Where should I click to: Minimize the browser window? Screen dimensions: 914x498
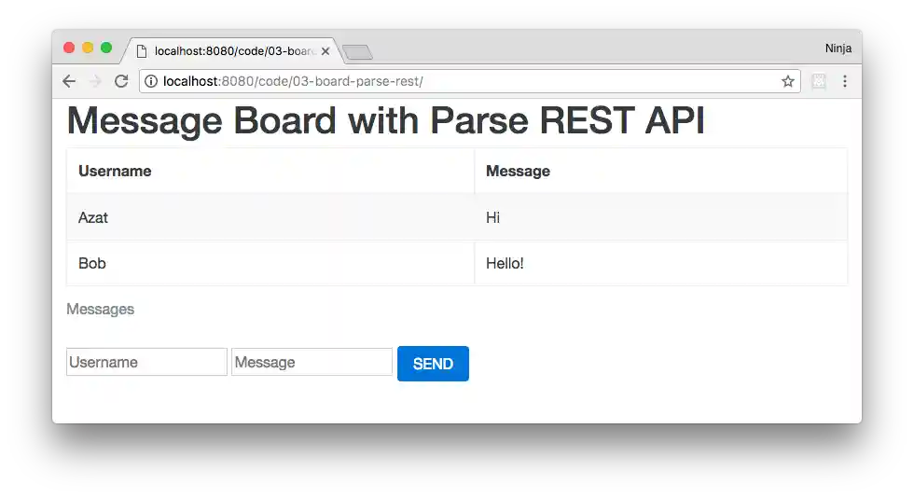(x=88, y=48)
